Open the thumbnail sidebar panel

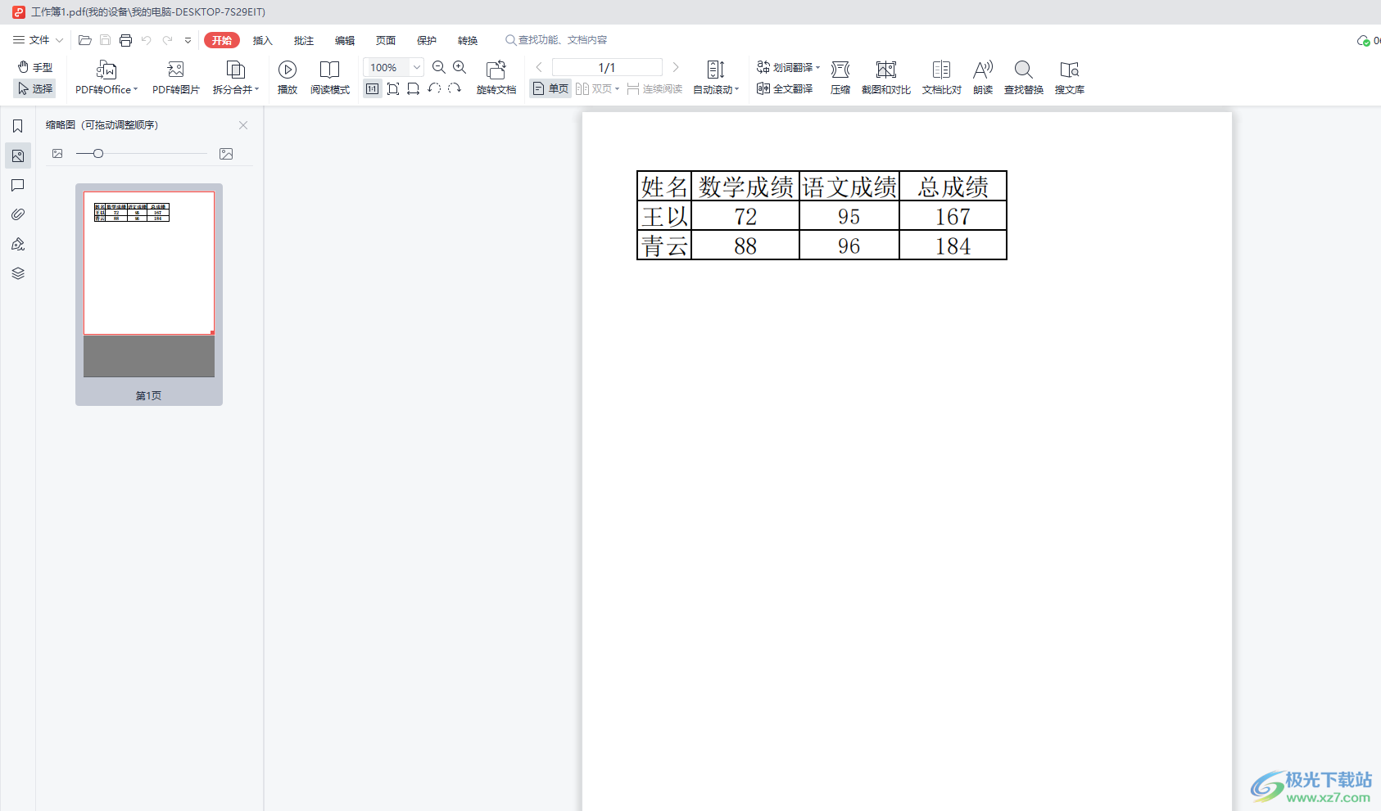(18, 155)
